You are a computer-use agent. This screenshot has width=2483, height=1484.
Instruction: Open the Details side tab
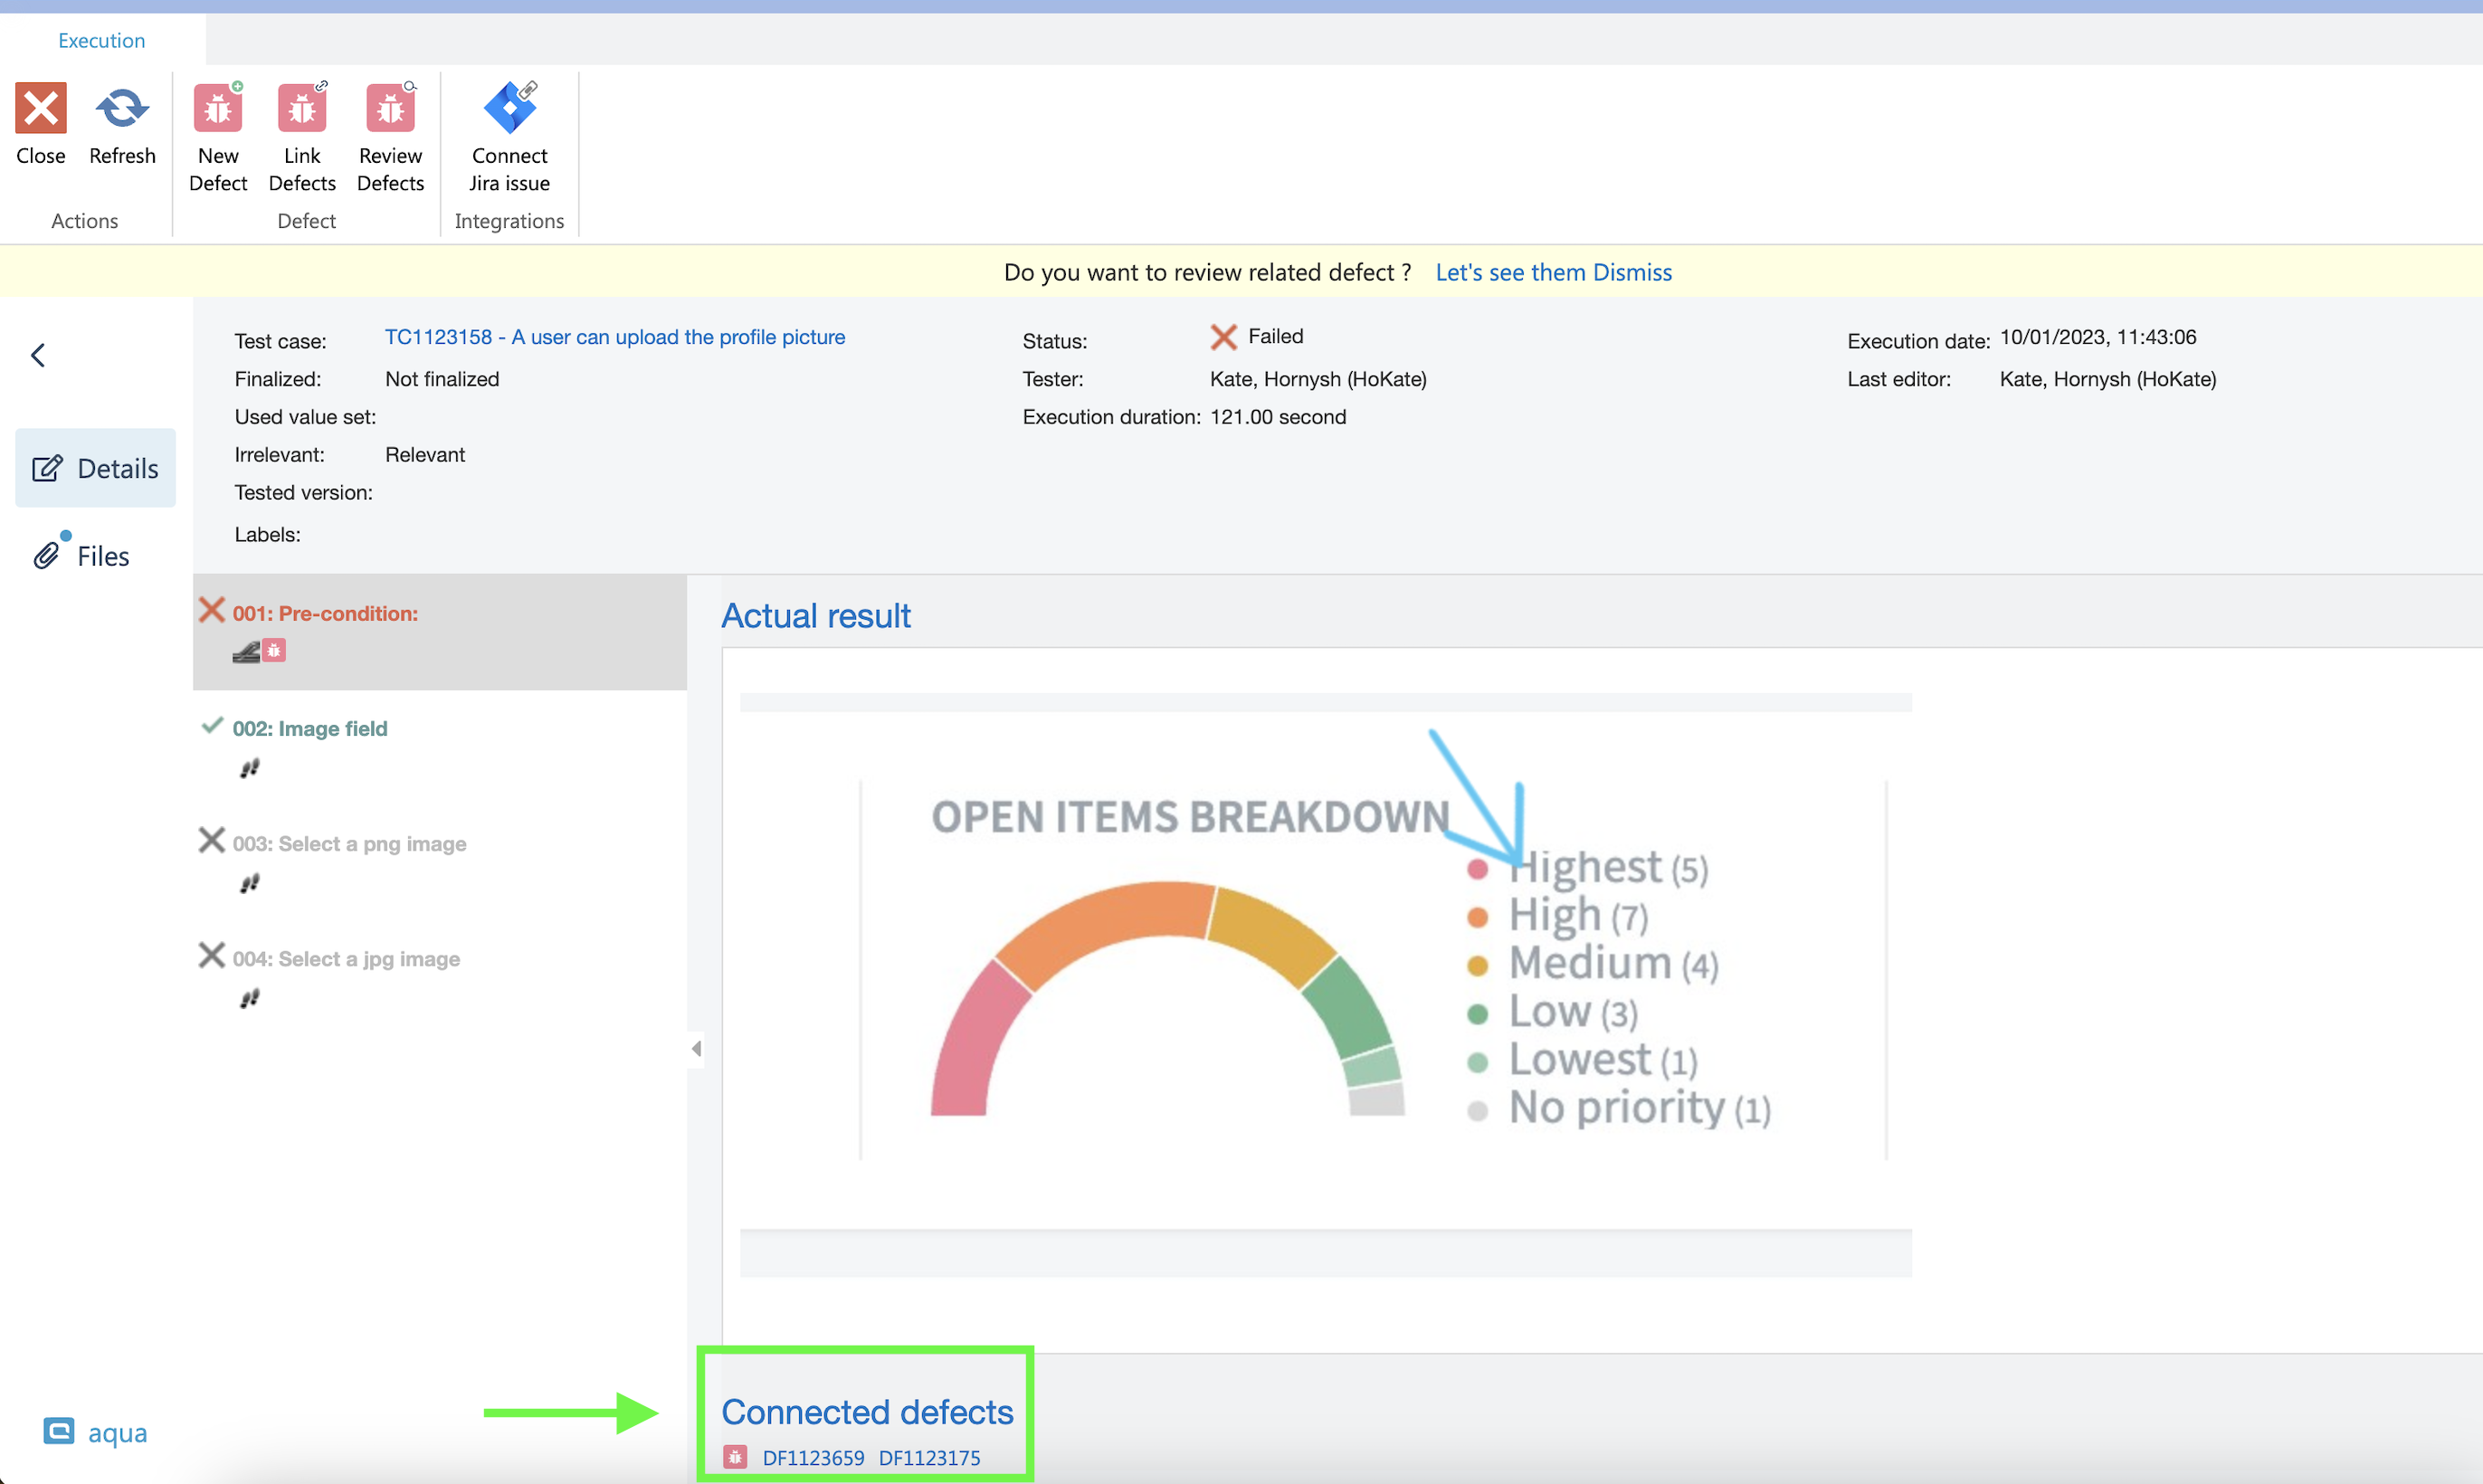point(96,468)
